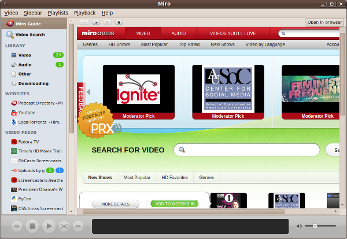The height and width of the screenshot is (239, 347).
Task: Open Video by Language link
Action: coord(265,44)
